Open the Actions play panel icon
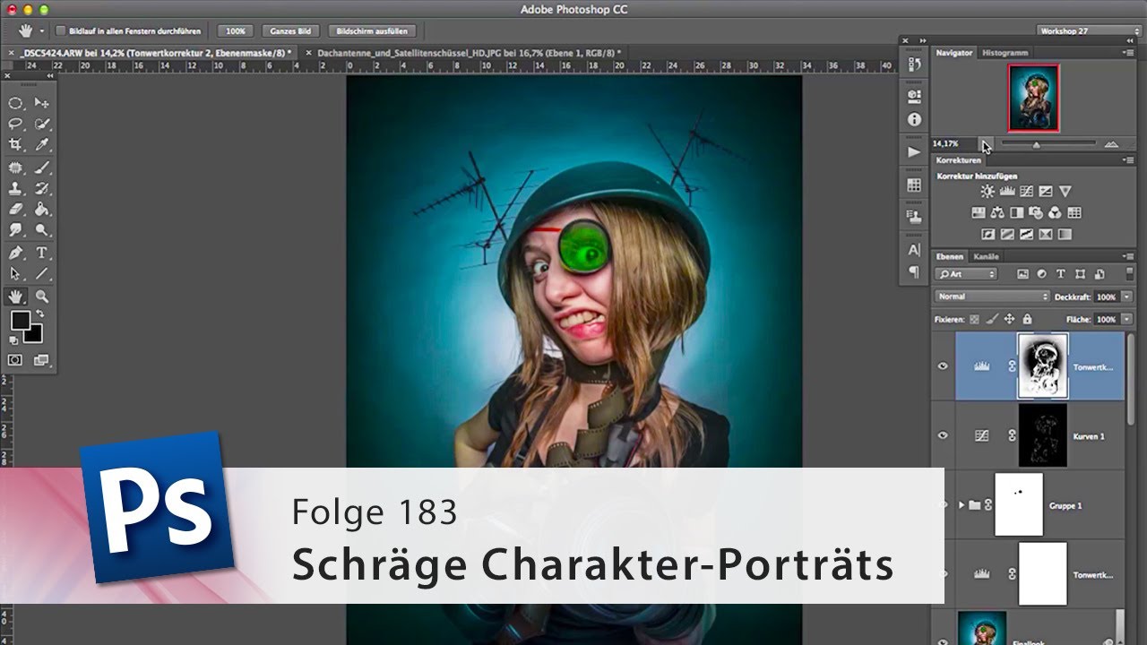 point(914,152)
